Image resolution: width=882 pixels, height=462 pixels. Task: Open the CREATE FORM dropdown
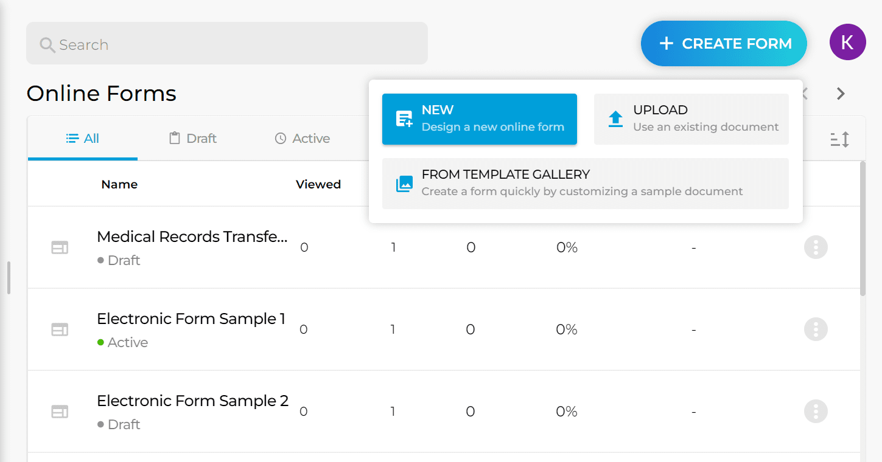(x=723, y=43)
